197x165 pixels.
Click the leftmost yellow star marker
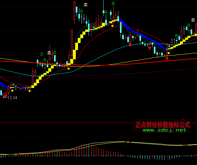coord(12,90)
